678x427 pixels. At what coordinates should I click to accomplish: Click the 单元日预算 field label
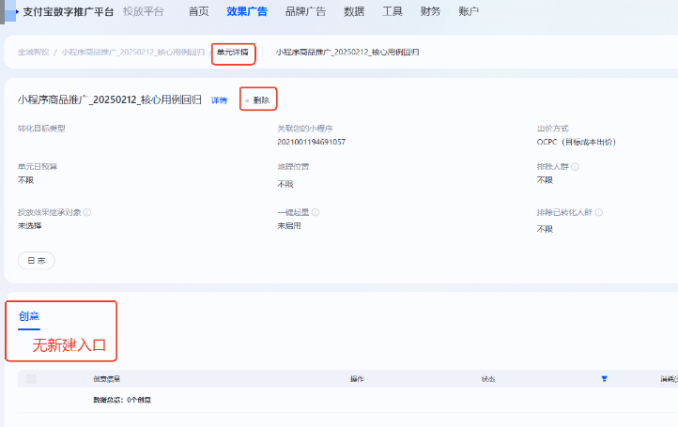click(x=38, y=167)
